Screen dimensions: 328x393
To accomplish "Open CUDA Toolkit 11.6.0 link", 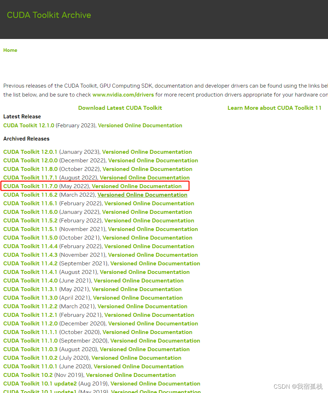I will click(30, 212).
